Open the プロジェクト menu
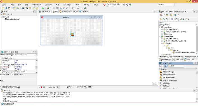The image size is (198, 106). click(48, 5)
